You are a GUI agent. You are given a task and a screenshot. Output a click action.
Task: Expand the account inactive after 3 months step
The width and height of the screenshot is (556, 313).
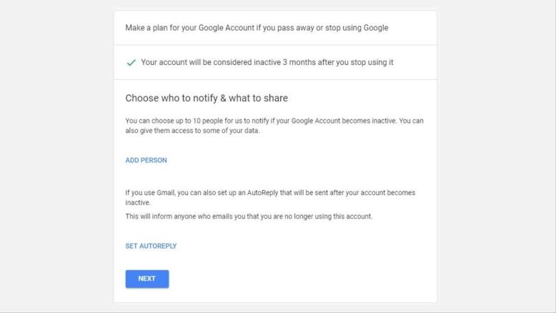[x=276, y=62]
